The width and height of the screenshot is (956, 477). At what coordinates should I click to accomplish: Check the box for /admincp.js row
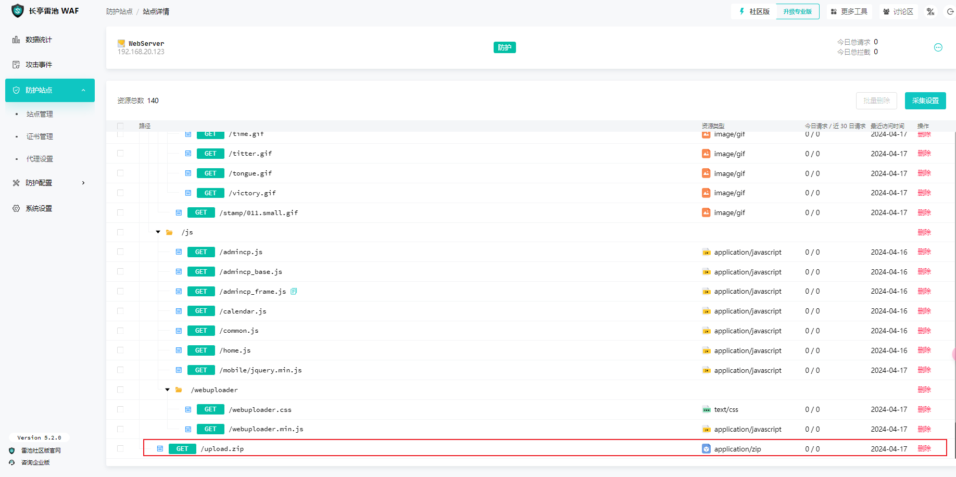coord(120,252)
